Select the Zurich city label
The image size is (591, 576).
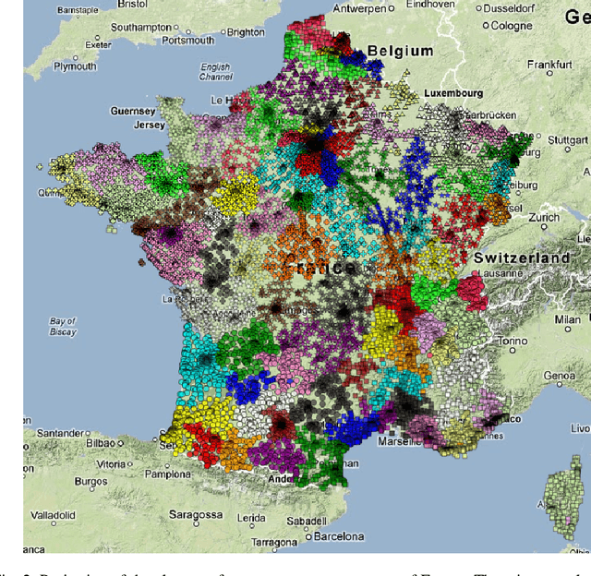[545, 218]
